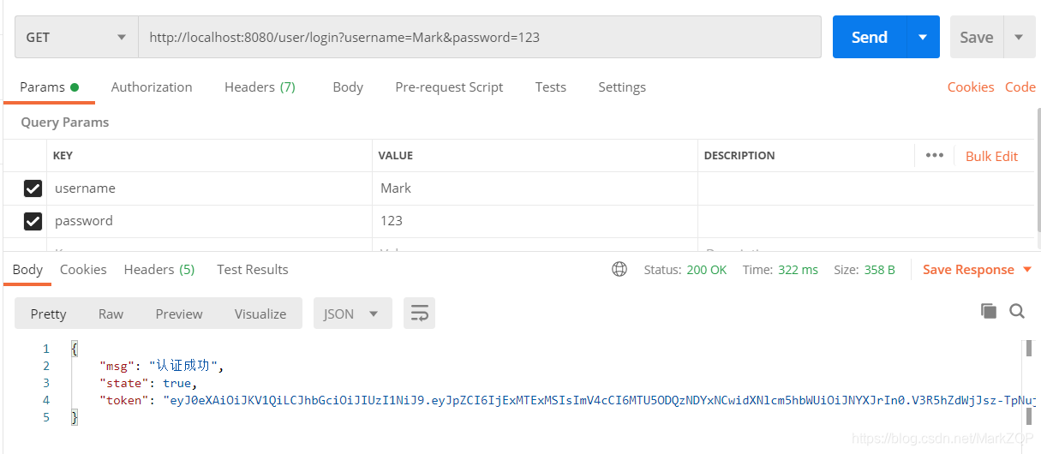
Task: Select the Pretty view
Action: tap(48, 314)
